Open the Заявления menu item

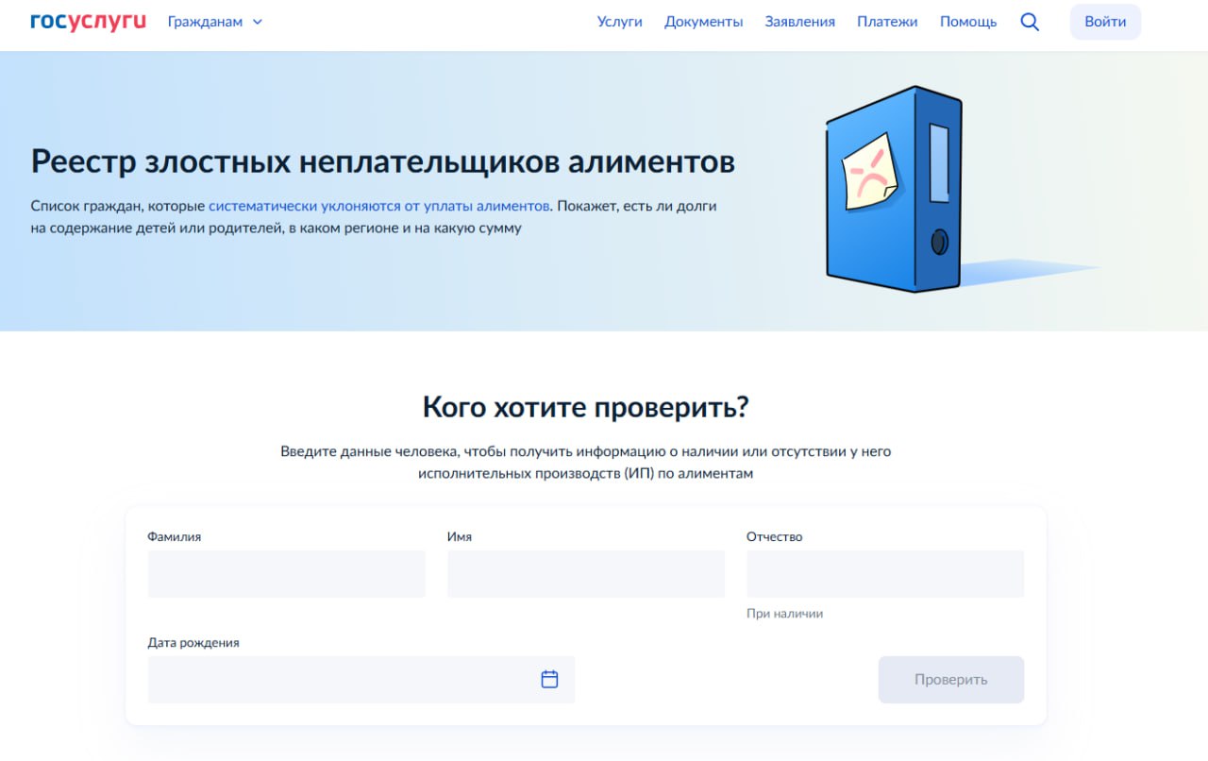pyautogui.click(x=799, y=22)
